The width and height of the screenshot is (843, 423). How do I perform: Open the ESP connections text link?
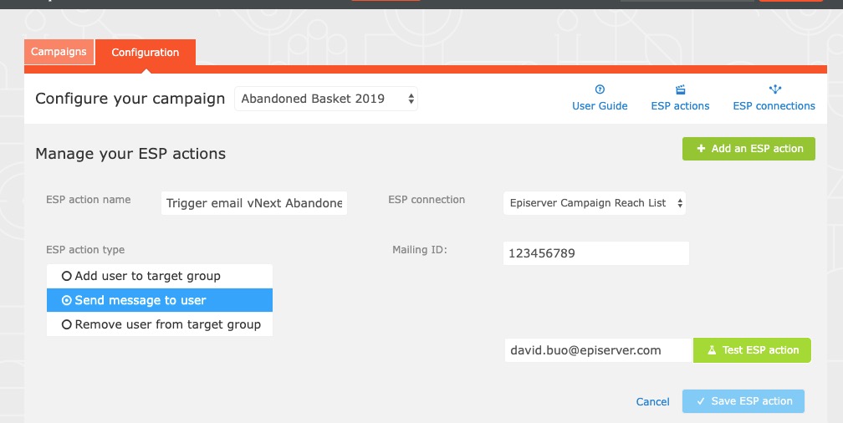(x=774, y=106)
